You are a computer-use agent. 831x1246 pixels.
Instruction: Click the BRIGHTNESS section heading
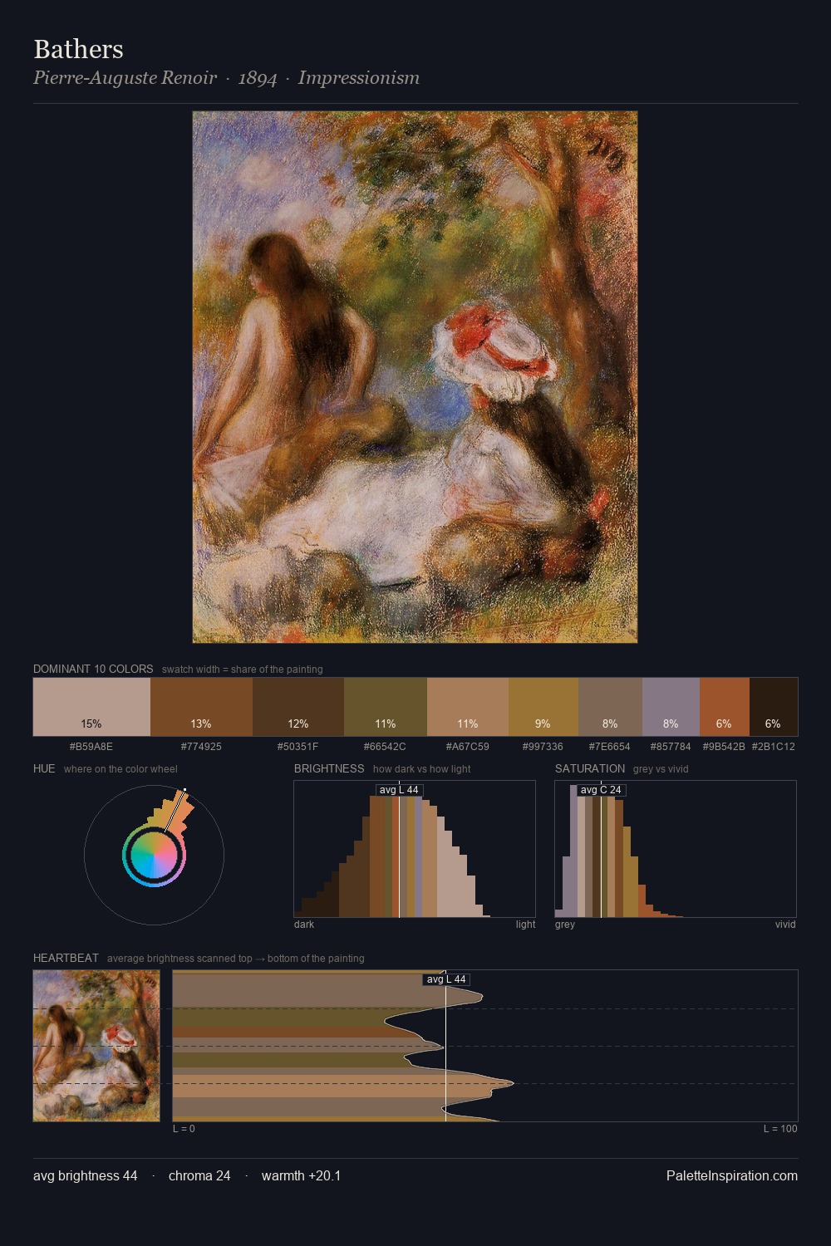coord(329,768)
